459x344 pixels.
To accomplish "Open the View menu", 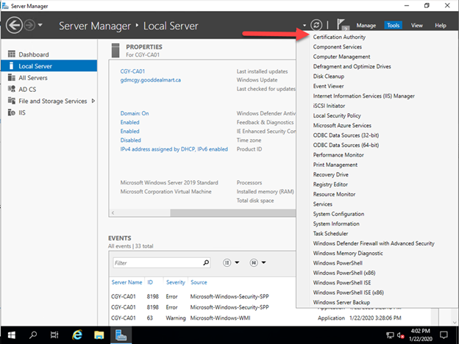I will pos(416,26).
